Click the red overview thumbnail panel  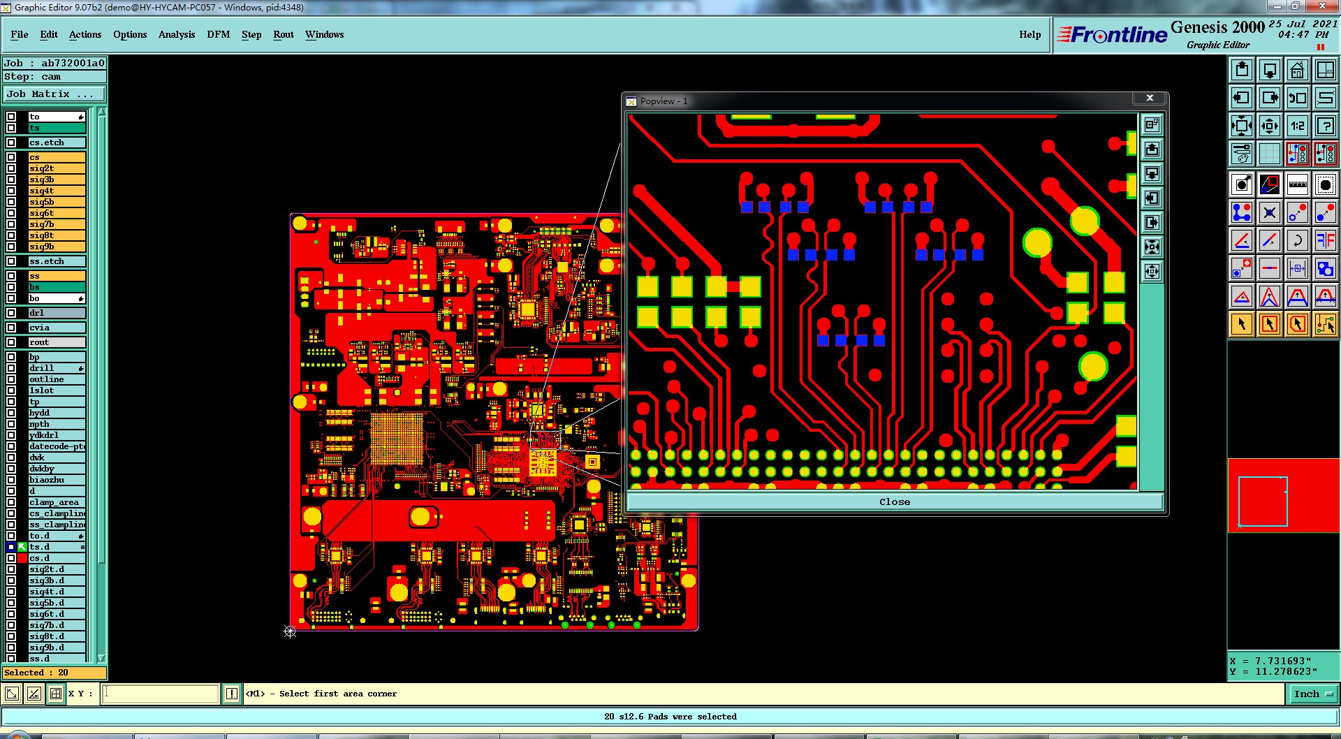[1284, 495]
